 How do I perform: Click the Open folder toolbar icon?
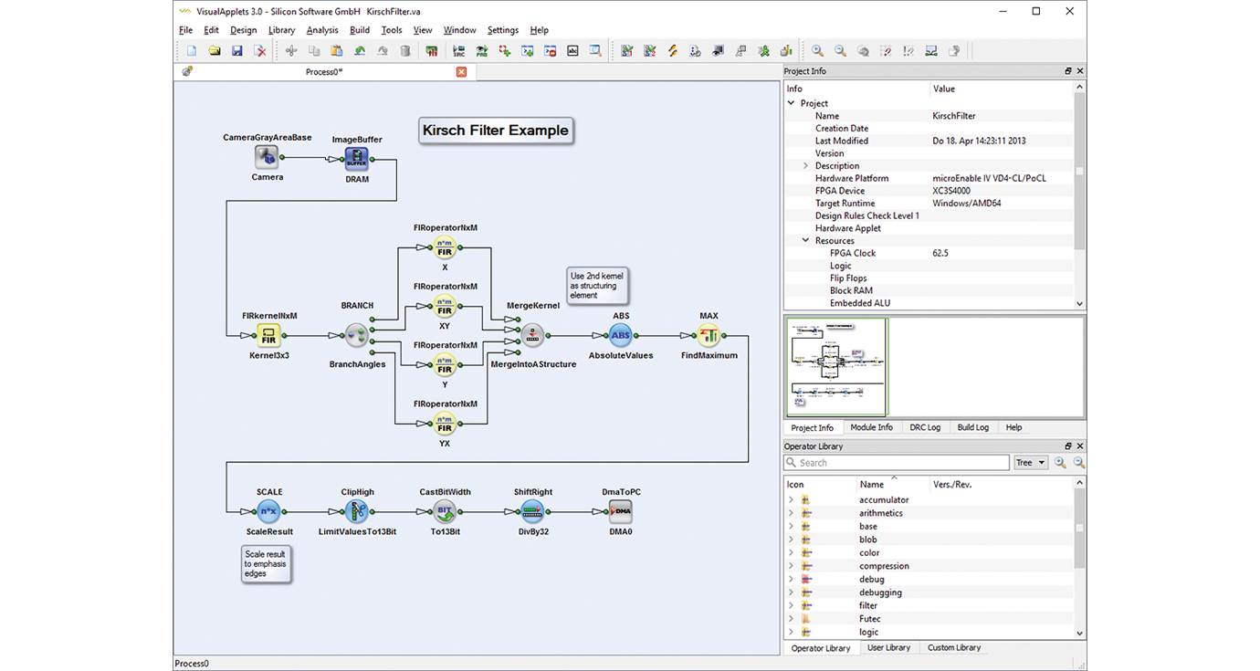[214, 51]
